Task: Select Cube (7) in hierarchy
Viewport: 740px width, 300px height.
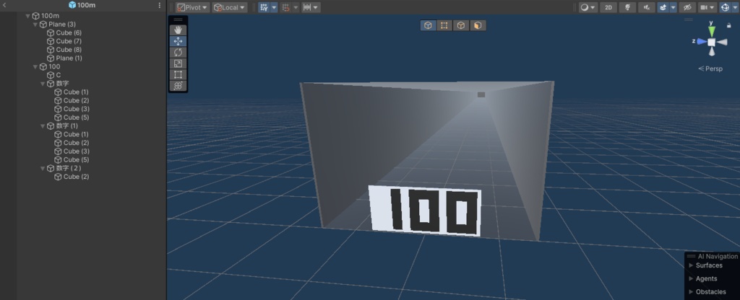Action: pyautogui.click(x=69, y=41)
